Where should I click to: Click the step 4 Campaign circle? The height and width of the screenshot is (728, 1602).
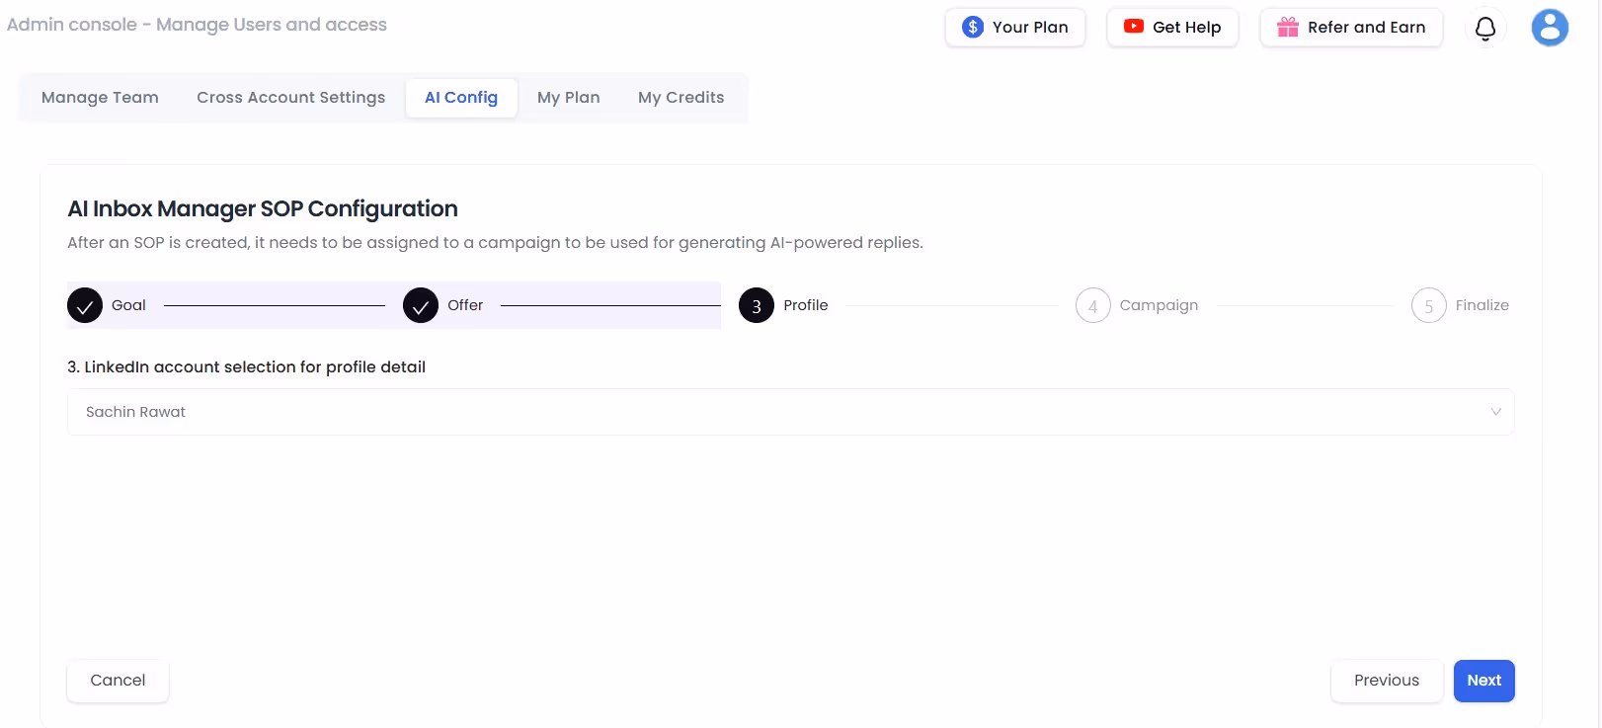pyautogui.click(x=1092, y=305)
